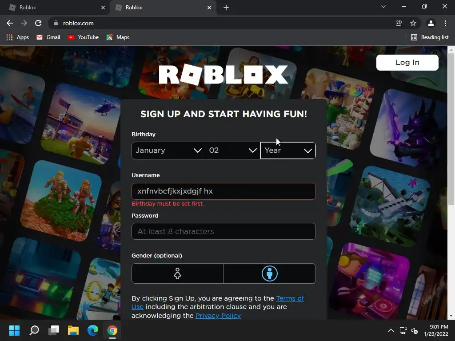Image resolution: width=455 pixels, height=341 pixels.
Task: Close the active second Roblox tab
Action: 209,8
